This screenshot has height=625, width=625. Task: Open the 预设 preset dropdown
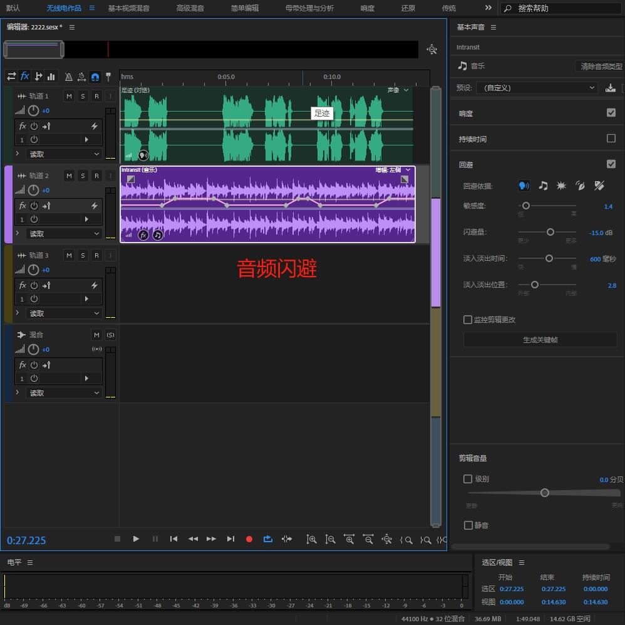[x=537, y=88]
